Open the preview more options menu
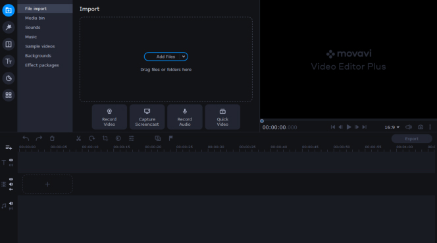 pos(430,127)
